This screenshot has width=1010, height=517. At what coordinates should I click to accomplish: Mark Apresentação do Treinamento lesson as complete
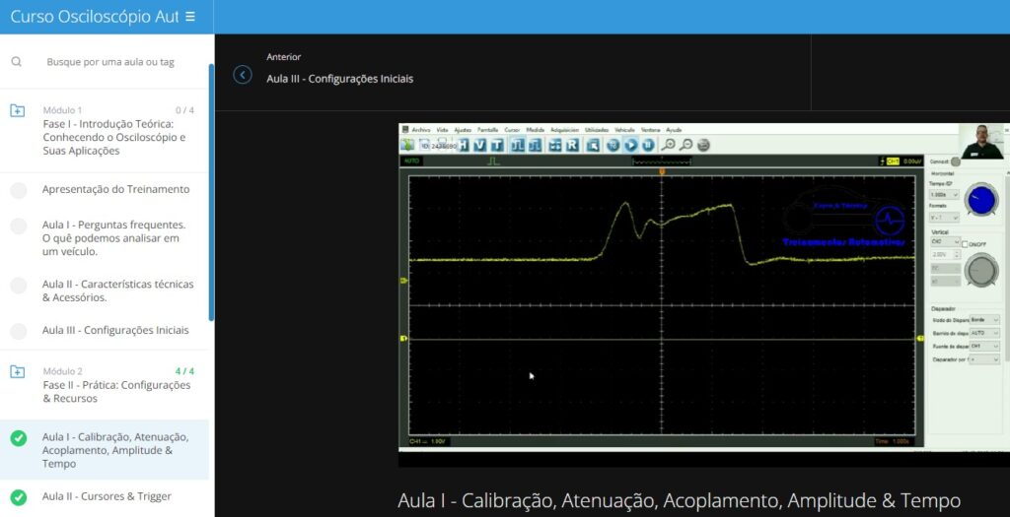tap(18, 190)
